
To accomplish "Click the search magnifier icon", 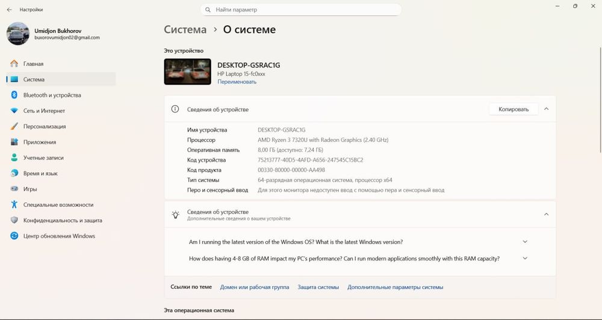I will [x=208, y=10].
